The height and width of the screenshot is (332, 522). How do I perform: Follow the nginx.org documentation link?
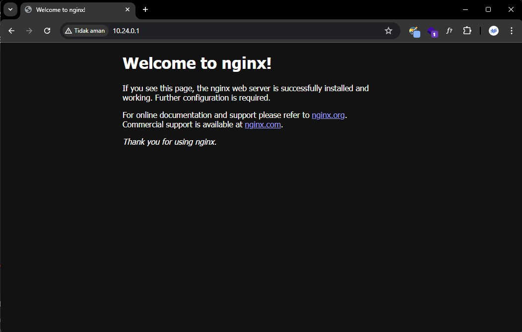pyautogui.click(x=328, y=115)
